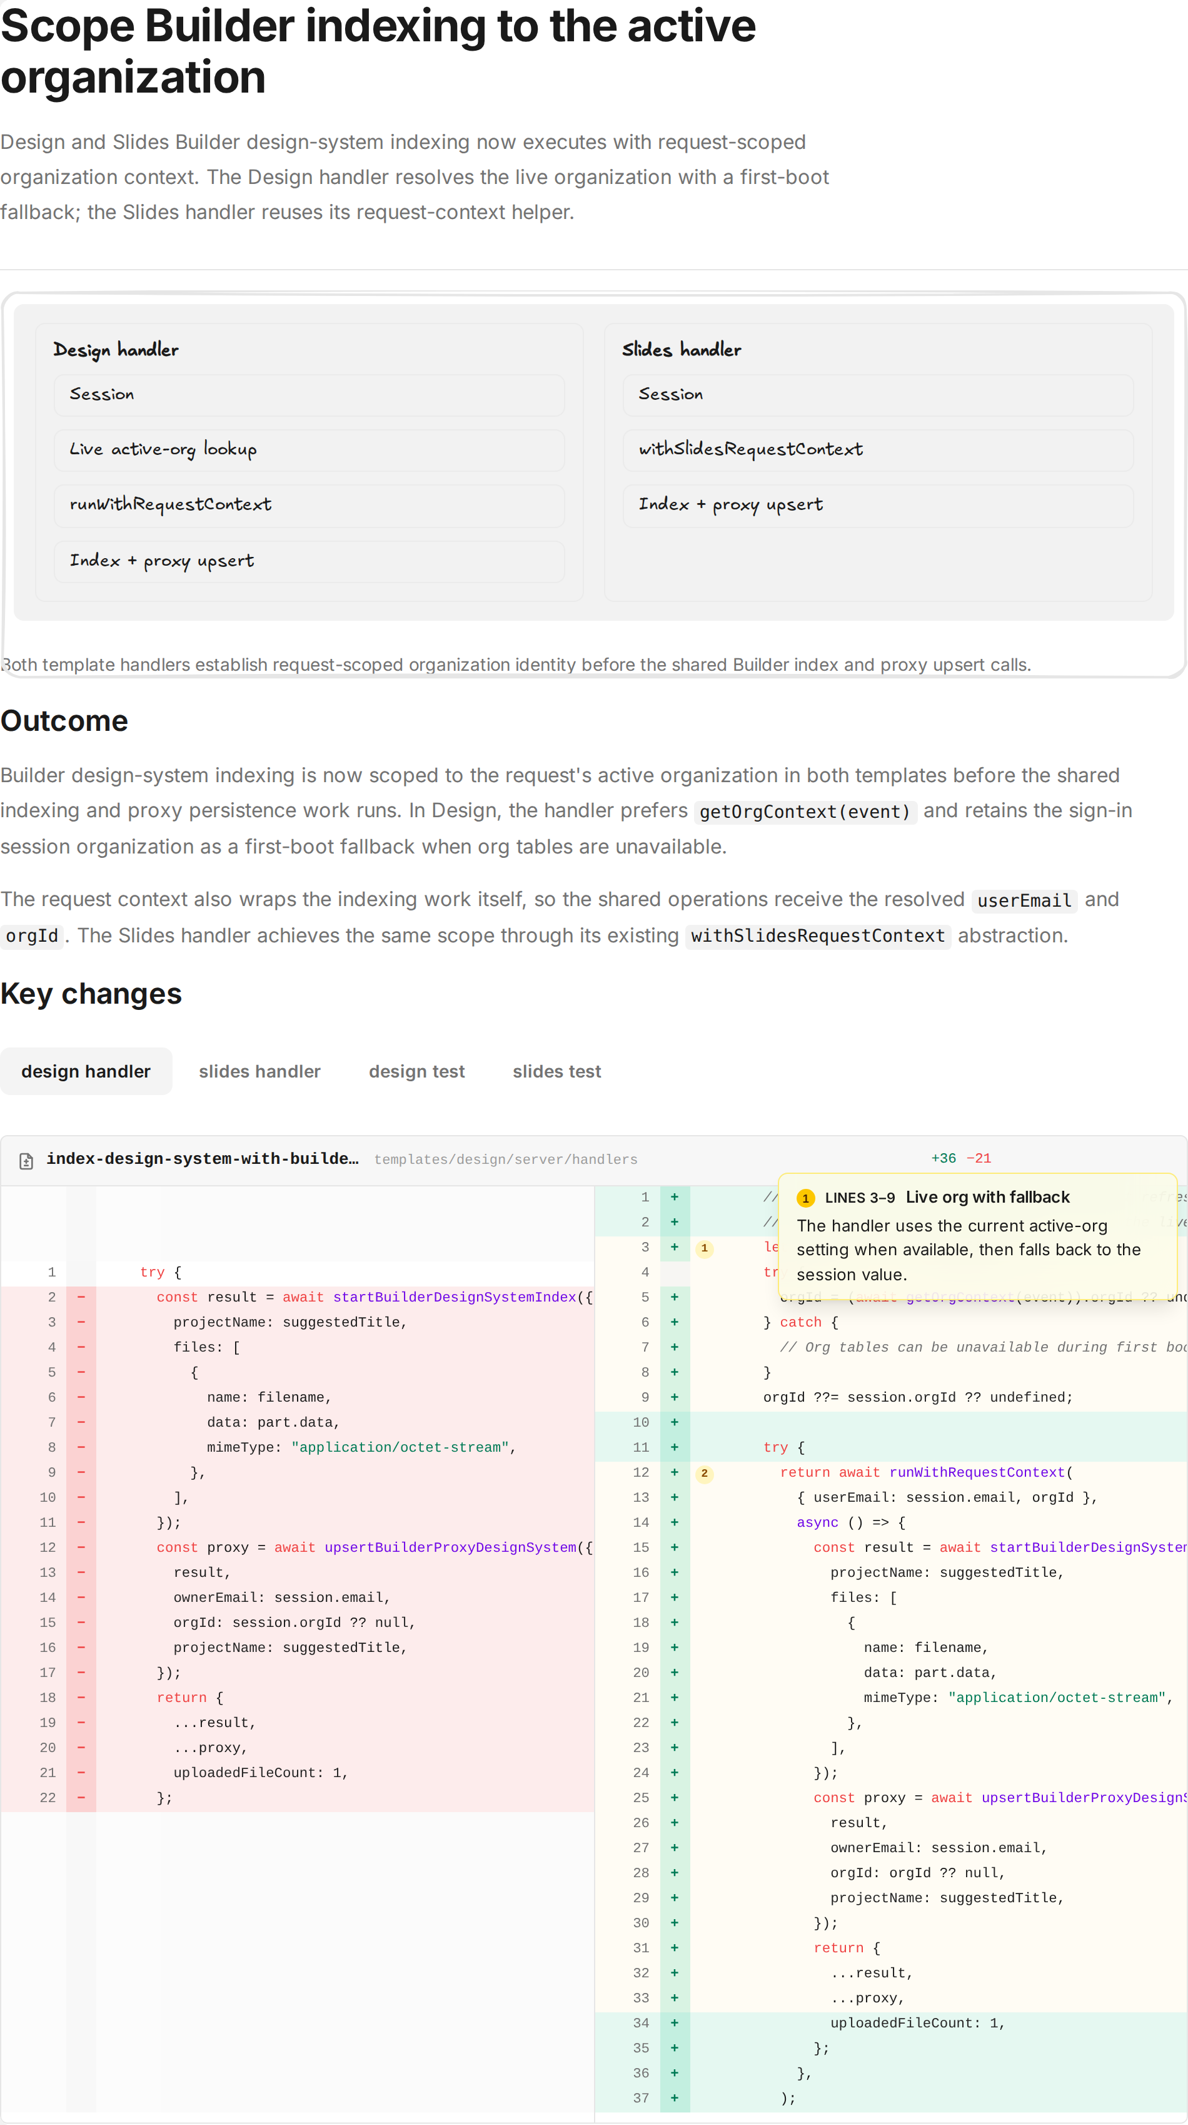1188x2125 pixels.
Task: Click the withSlidesRequestContext diagram step
Action: pos(878,451)
